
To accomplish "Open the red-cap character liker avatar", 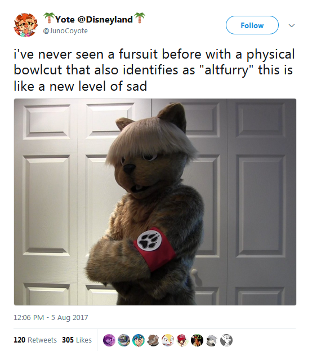I will coord(182,340).
